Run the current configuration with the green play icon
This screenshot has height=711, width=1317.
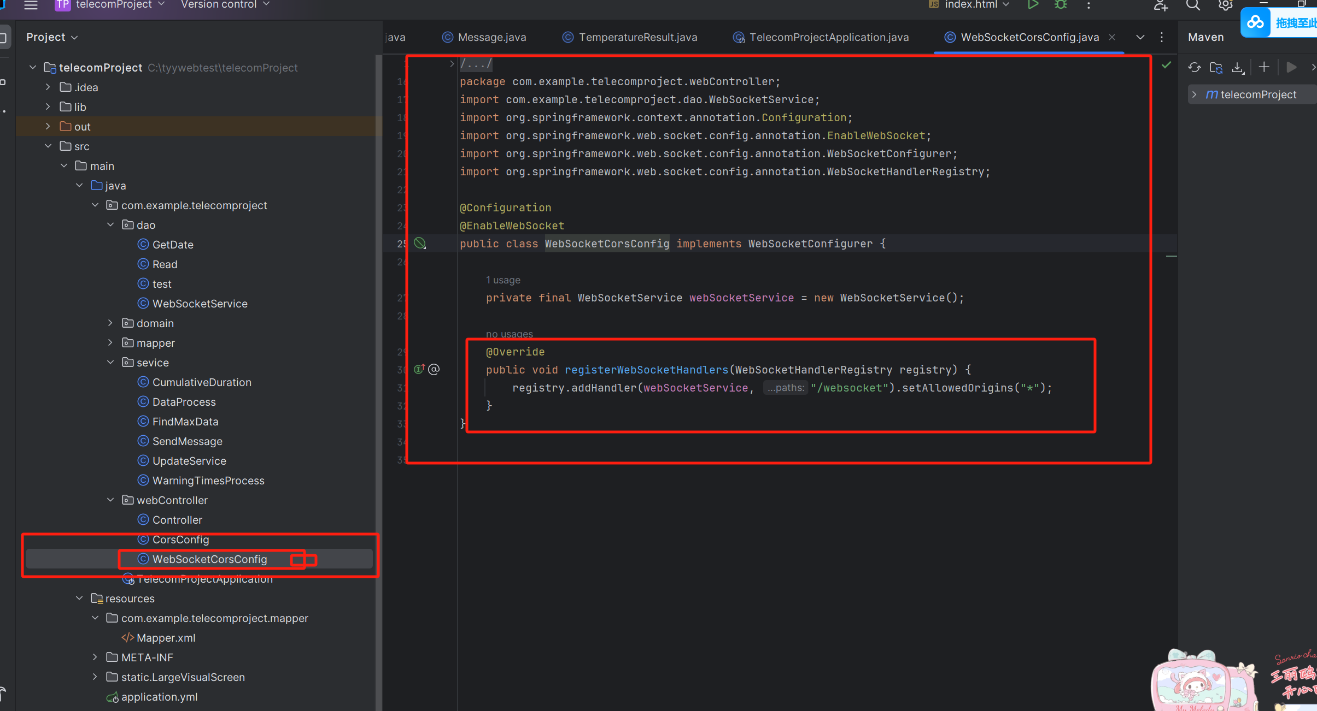click(1033, 5)
